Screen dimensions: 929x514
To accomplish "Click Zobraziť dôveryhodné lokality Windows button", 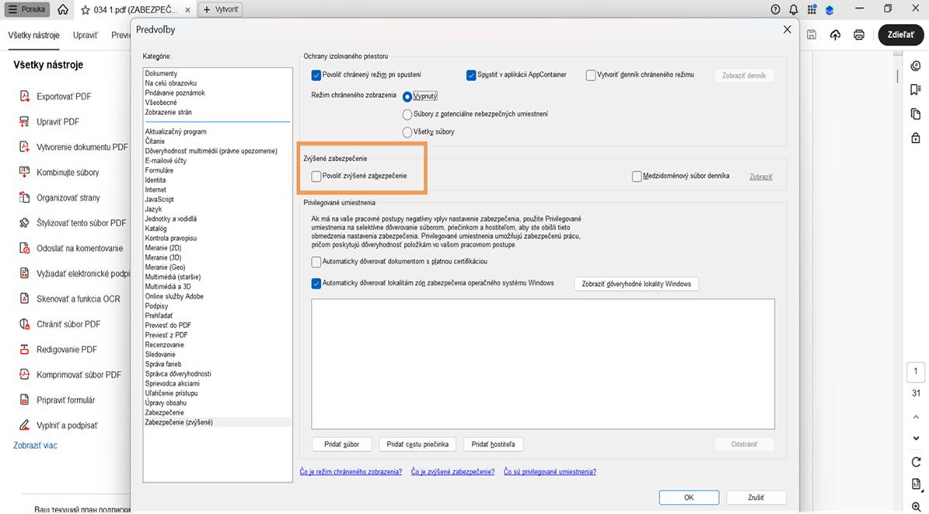I will (x=637, y=284).
